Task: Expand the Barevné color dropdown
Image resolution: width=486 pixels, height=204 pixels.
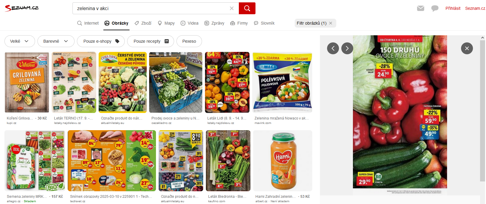Action: point(56,41)
